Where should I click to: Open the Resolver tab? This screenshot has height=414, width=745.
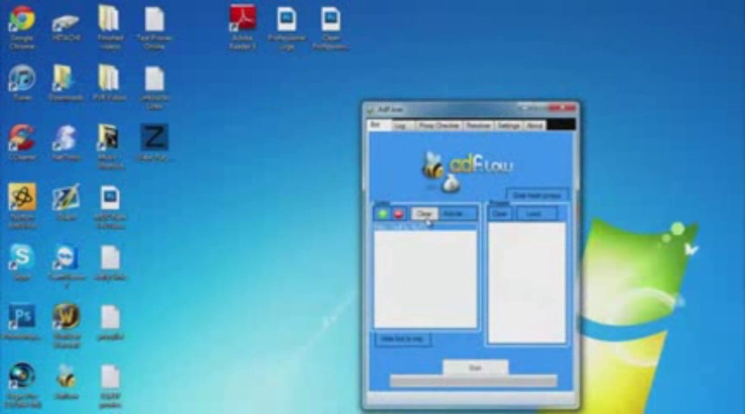click(x=478, y=126)
